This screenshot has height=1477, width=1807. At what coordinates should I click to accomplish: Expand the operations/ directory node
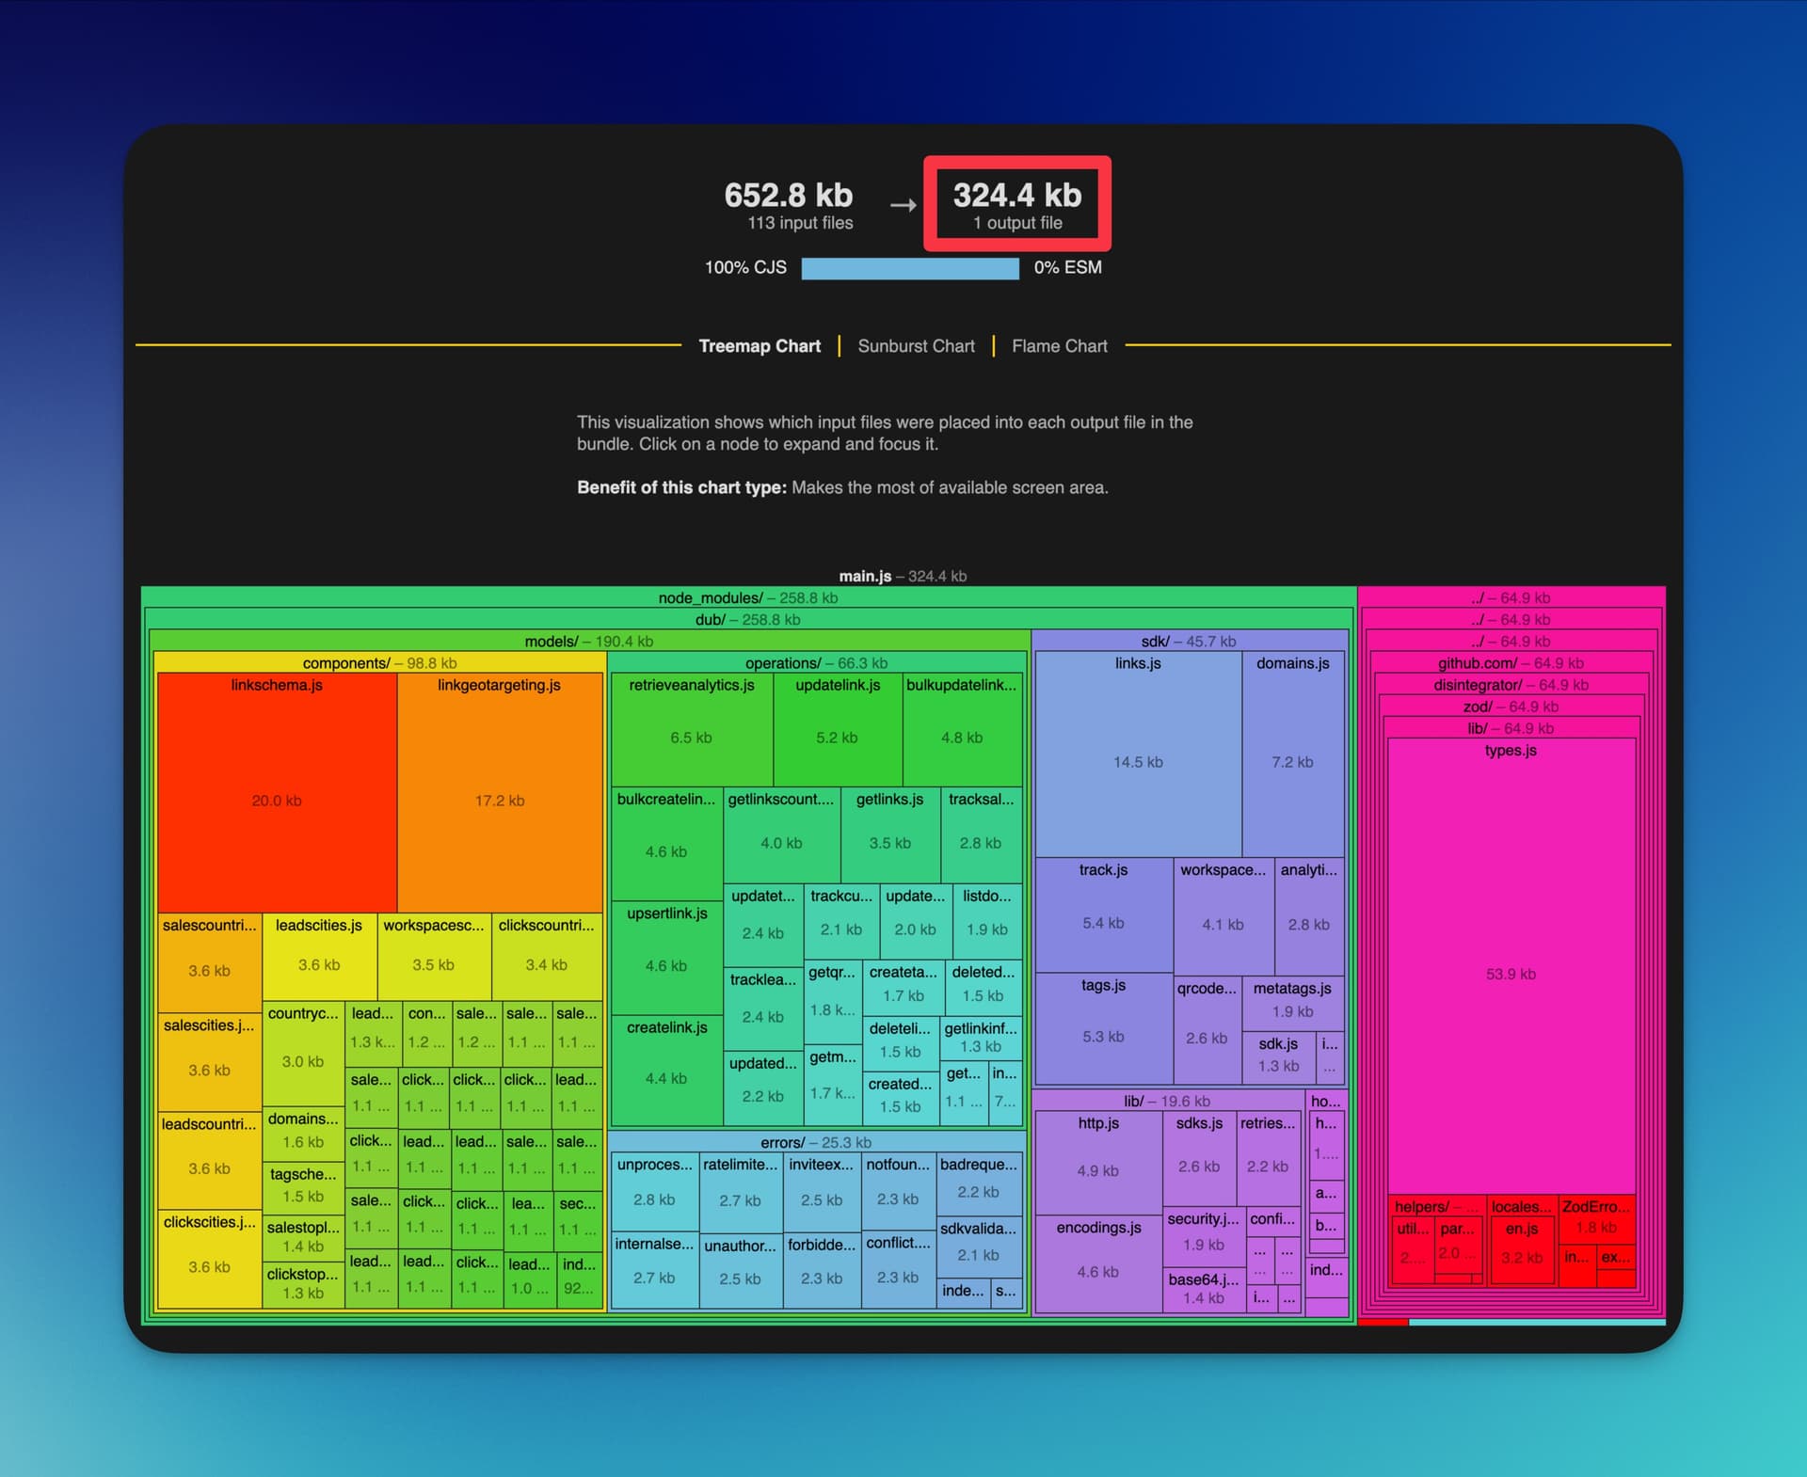point(816,663)
